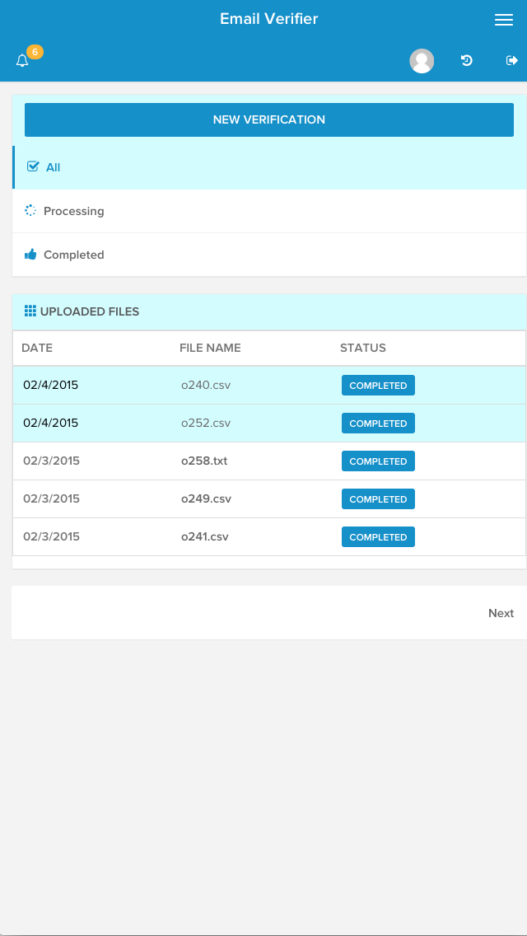Switch to the Completed filter

click(x=270, y=255)
